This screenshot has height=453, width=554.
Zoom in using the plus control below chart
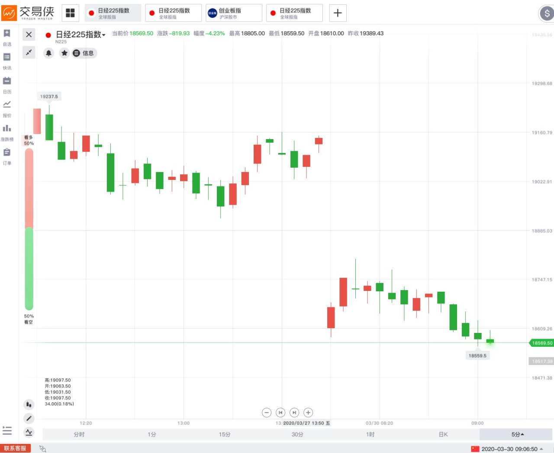pyautogui.click(x=308, y=412)
